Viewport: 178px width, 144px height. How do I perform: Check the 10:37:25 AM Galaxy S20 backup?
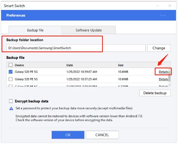[11, 79]
